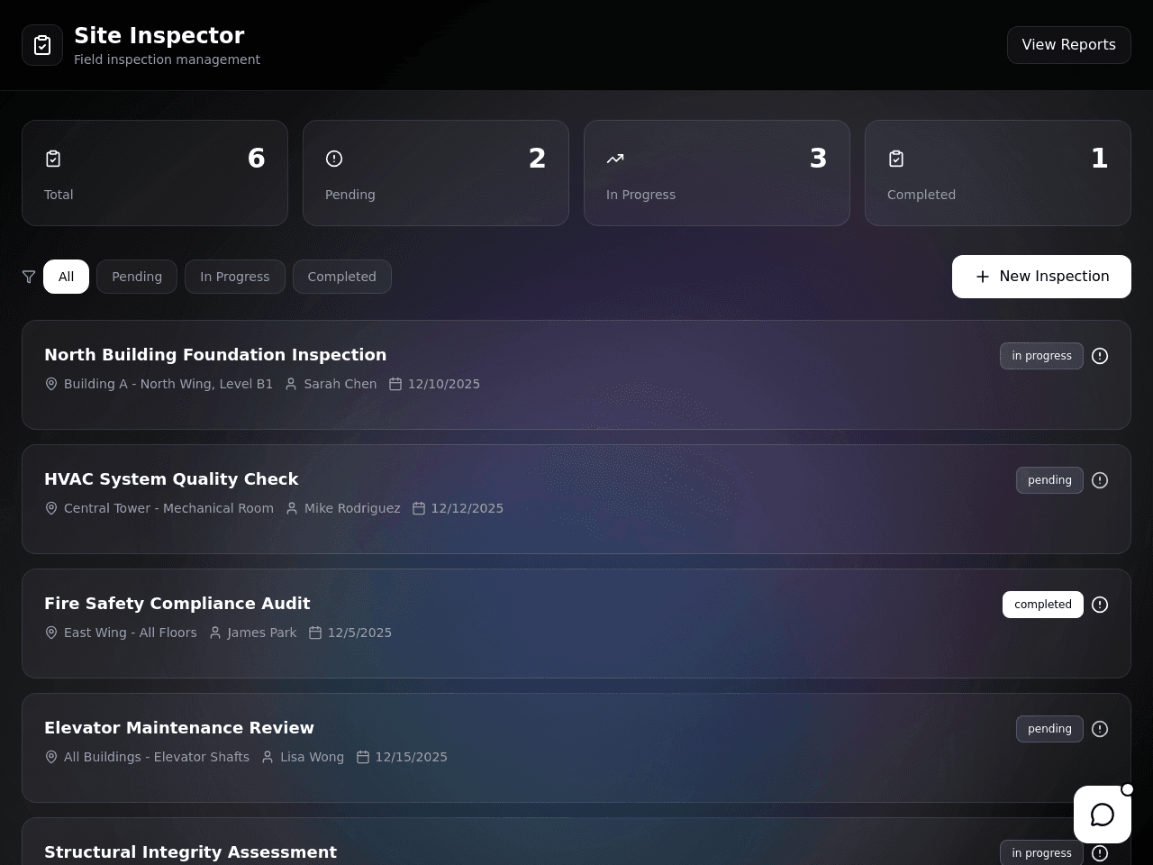Filter inspections by In Progress
1153x865 pixels.
coord(235,277)
